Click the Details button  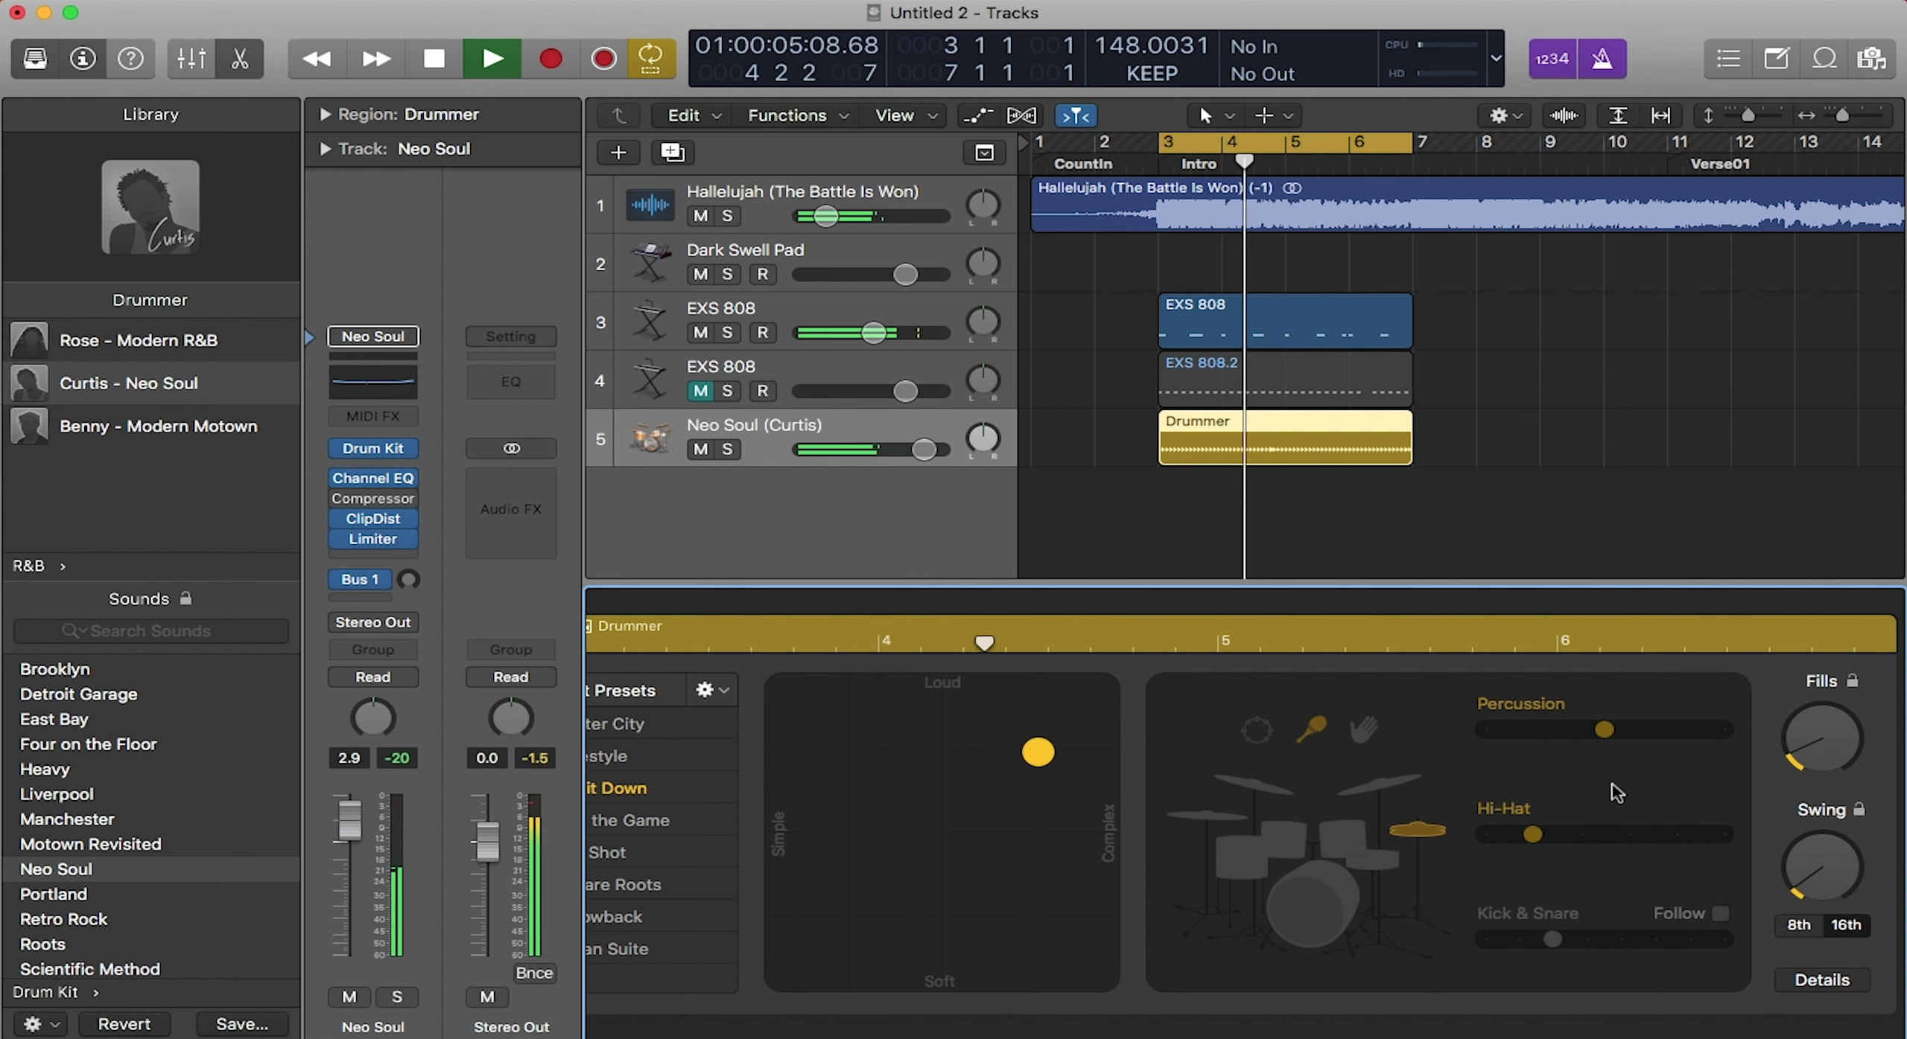pyautogui.click(x=1822, y=979)
